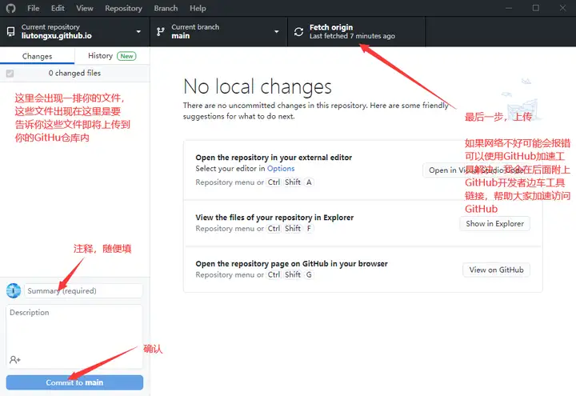Click 'View the files of your repository in Explorer'
The image size is (576, 396).
274,217
